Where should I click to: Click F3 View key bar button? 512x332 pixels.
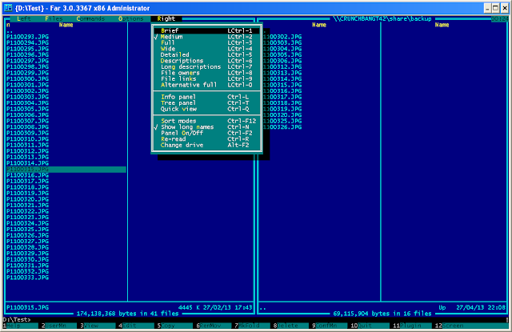98,326
